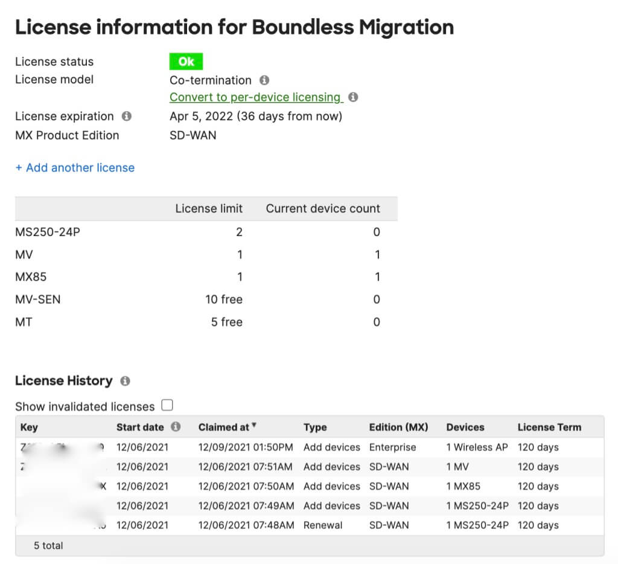Click 1 Wireless AP devices cell

(477, 447)
